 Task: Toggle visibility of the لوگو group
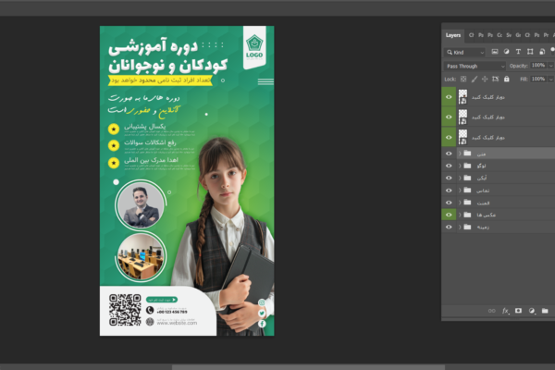tap(449, 166)
